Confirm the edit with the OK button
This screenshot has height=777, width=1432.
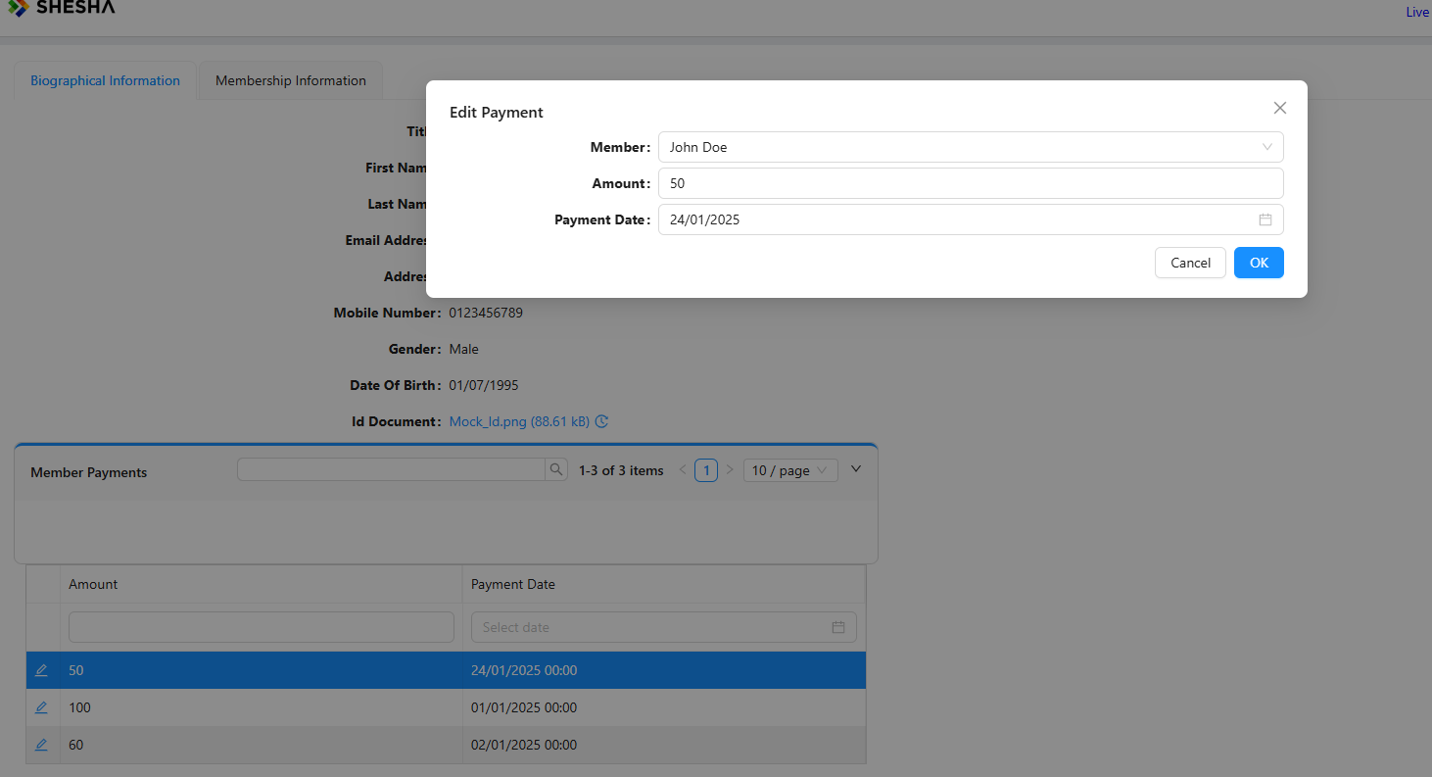point(1259,263)
